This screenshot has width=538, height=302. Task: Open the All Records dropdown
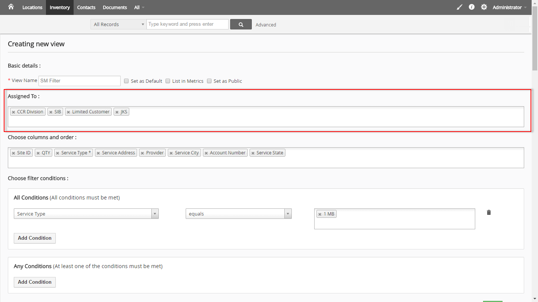click(118, 24)
